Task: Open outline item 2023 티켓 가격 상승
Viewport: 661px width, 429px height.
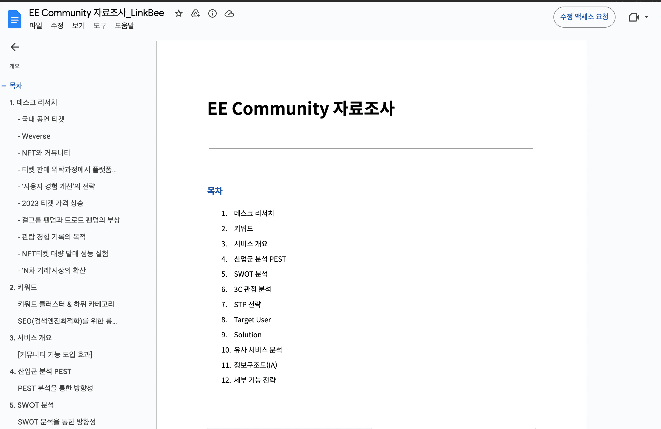Action: (50, 203)
